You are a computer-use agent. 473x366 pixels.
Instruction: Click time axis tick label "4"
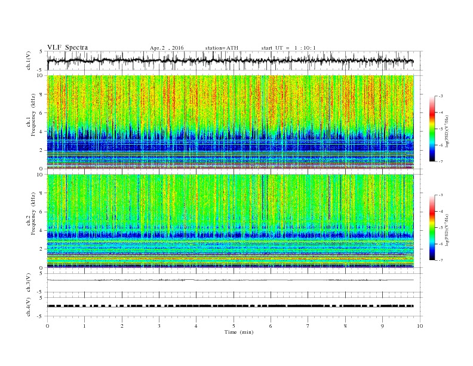coord(196,326)
